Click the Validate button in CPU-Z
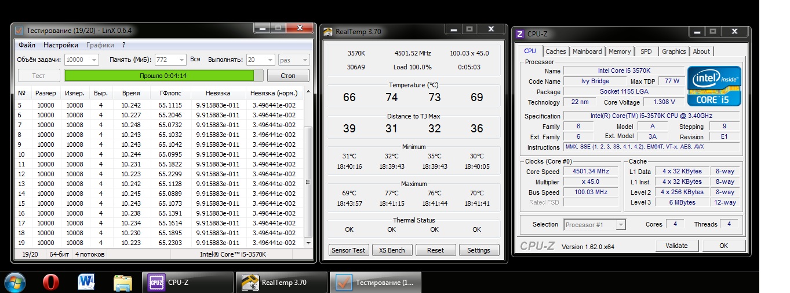The height and width of the screenshot is (293, 790). pyautogui.click(x=676, y=246)
